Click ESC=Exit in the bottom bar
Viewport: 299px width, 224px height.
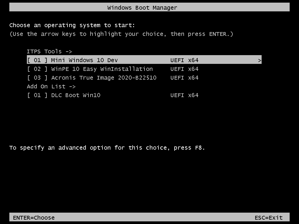[269, 218]
